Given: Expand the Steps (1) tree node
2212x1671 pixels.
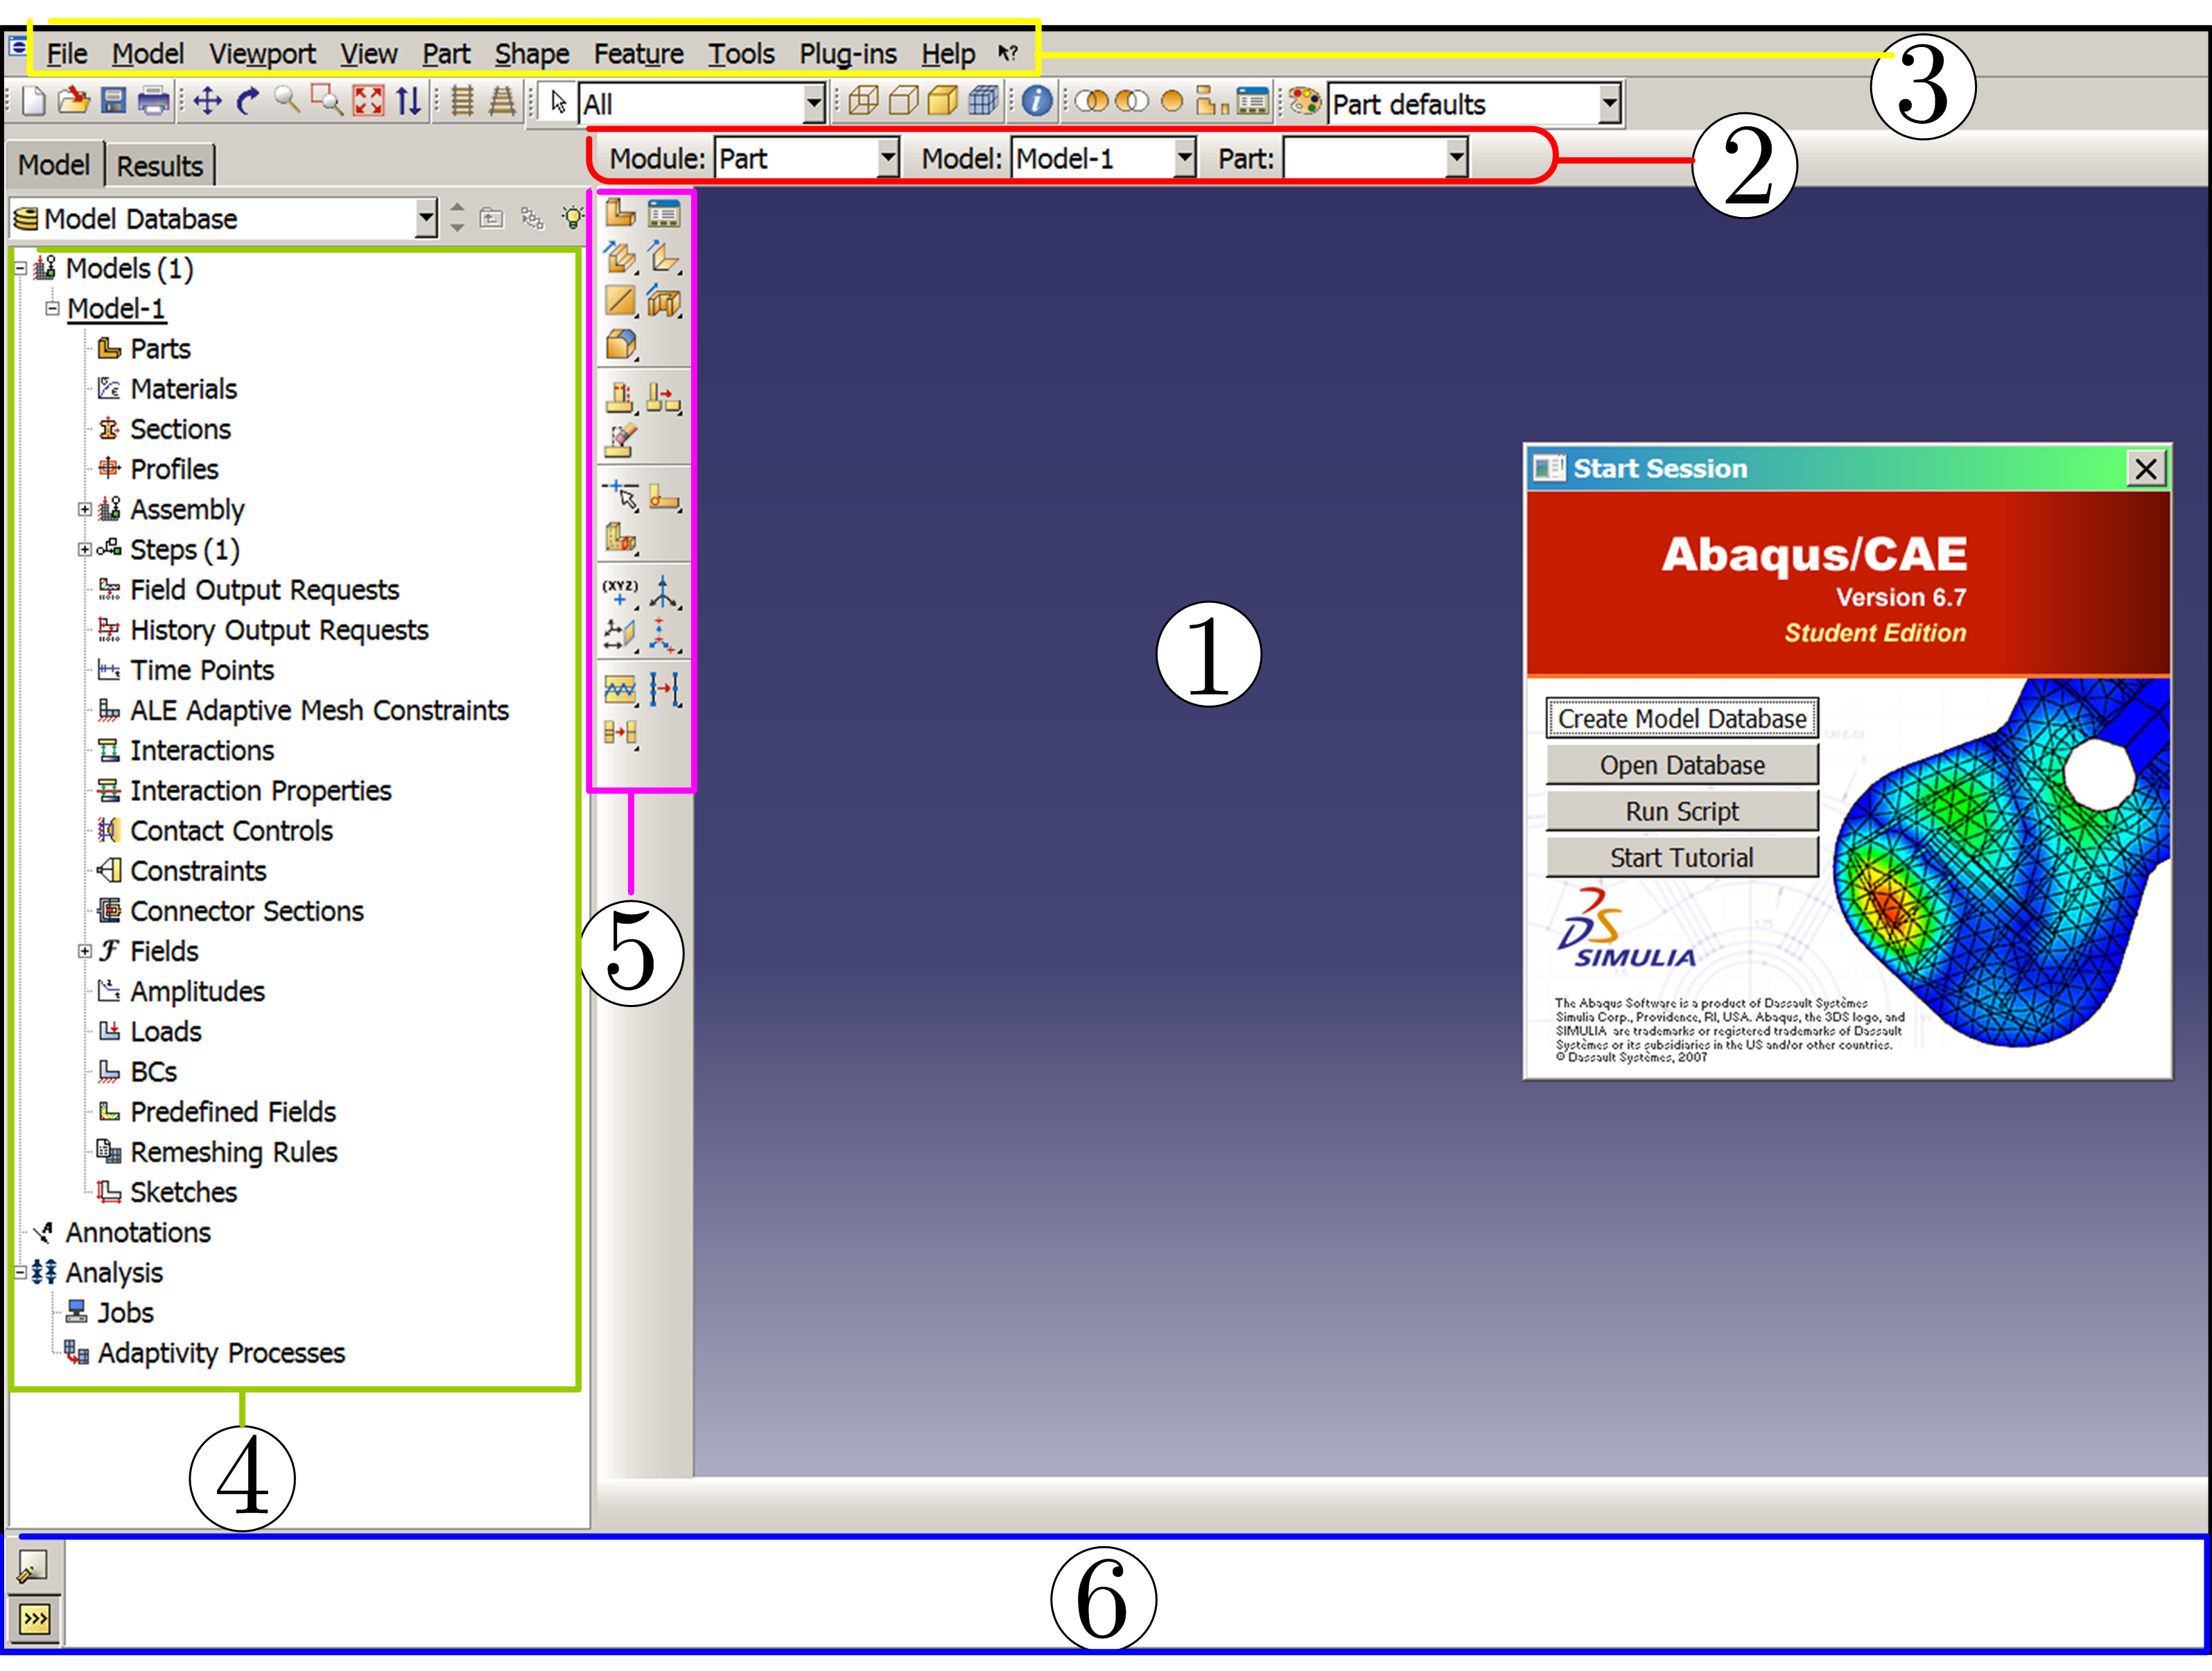Looking at the screenshot, I should point(85,549).
